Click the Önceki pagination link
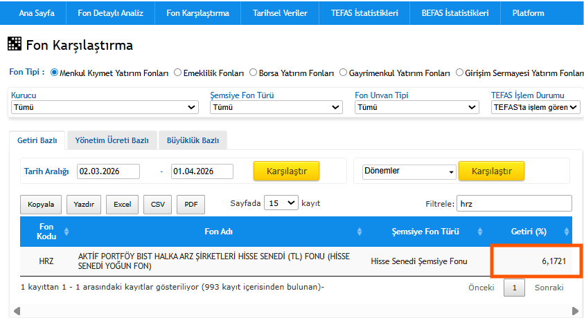The width and height of the screenshot is (584, 318). coord(481,288)
